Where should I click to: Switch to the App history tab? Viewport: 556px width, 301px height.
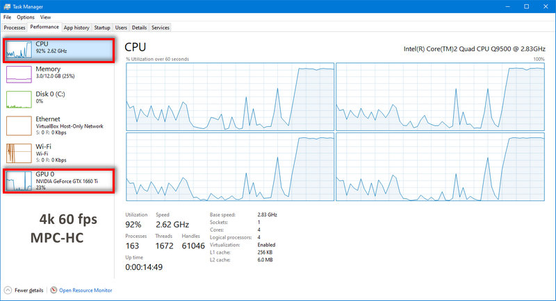pos(76,28)
